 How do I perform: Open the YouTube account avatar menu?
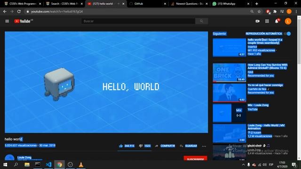pyautogui.click(x=288, y=21)
